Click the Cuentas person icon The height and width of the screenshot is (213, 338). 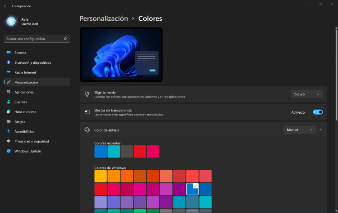pyautogui.click(x=9, y=102)
